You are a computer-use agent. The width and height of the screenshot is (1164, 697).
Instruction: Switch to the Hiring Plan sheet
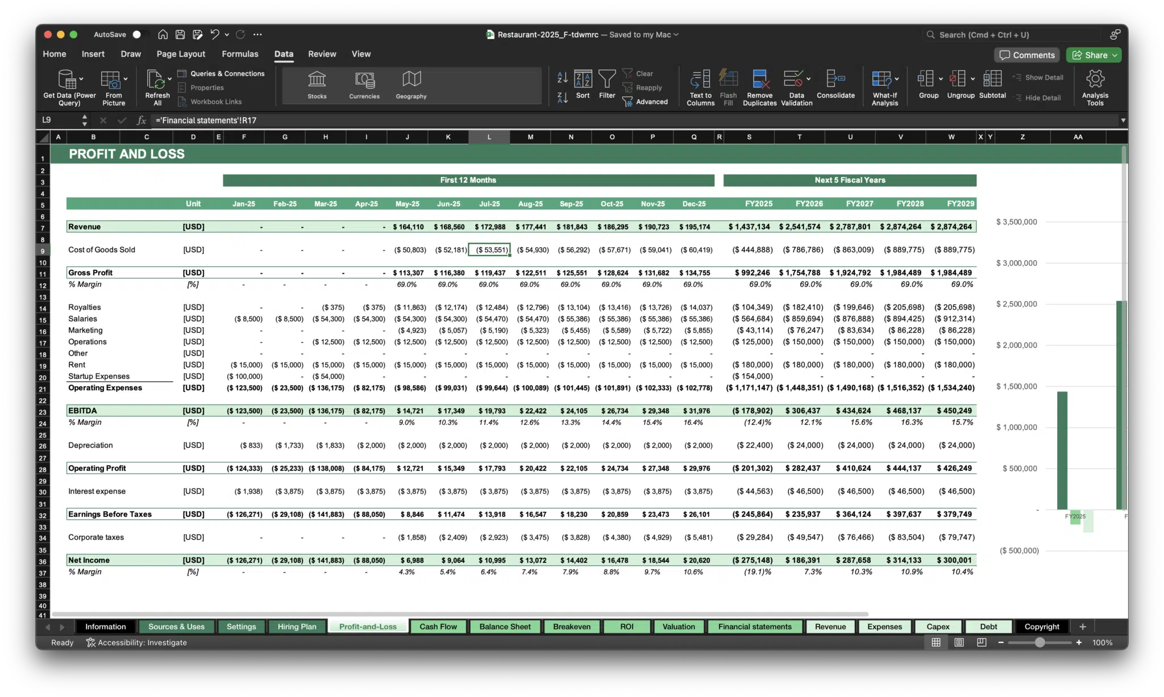click(297, 627)
